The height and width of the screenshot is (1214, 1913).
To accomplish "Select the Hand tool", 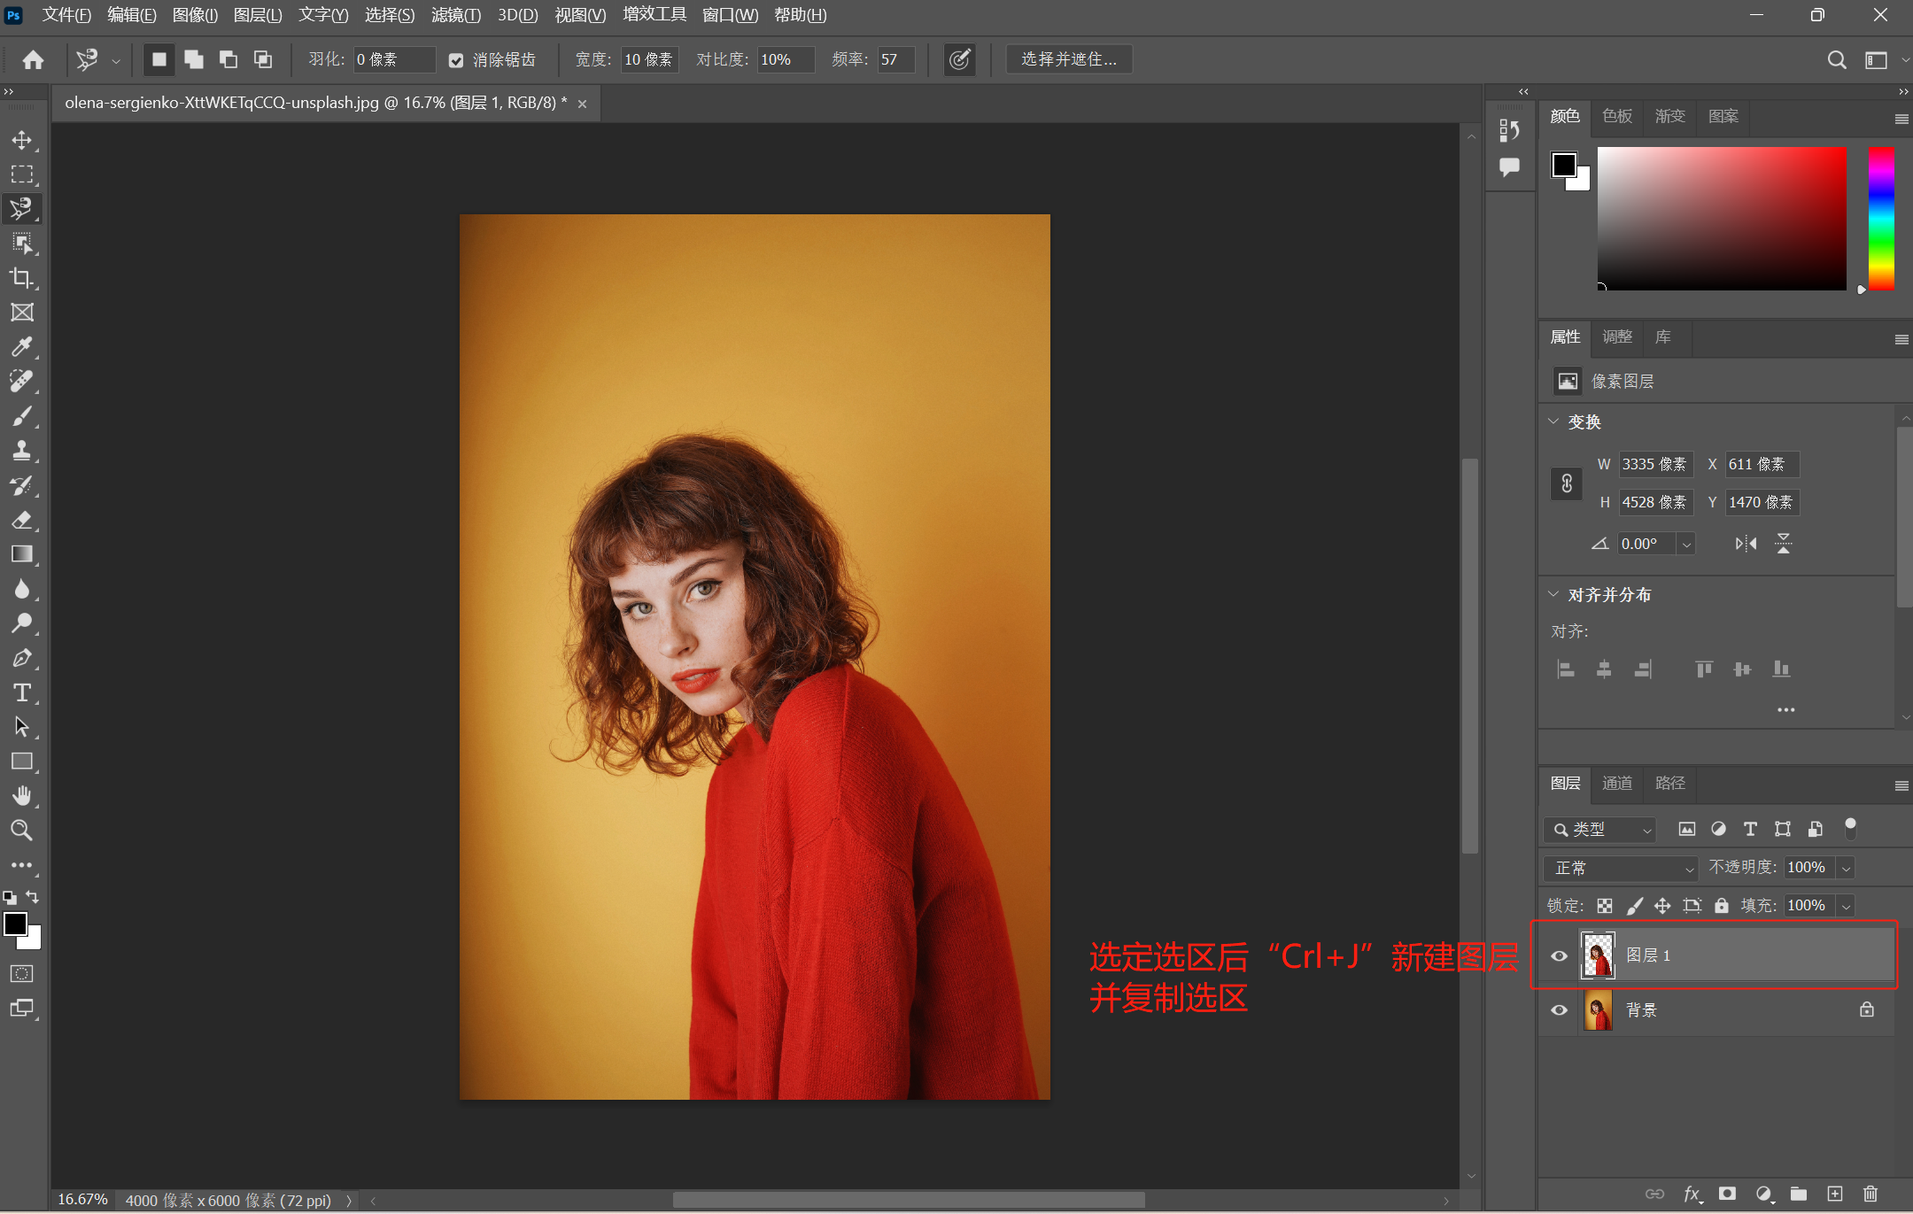I will tap(21, 796).
